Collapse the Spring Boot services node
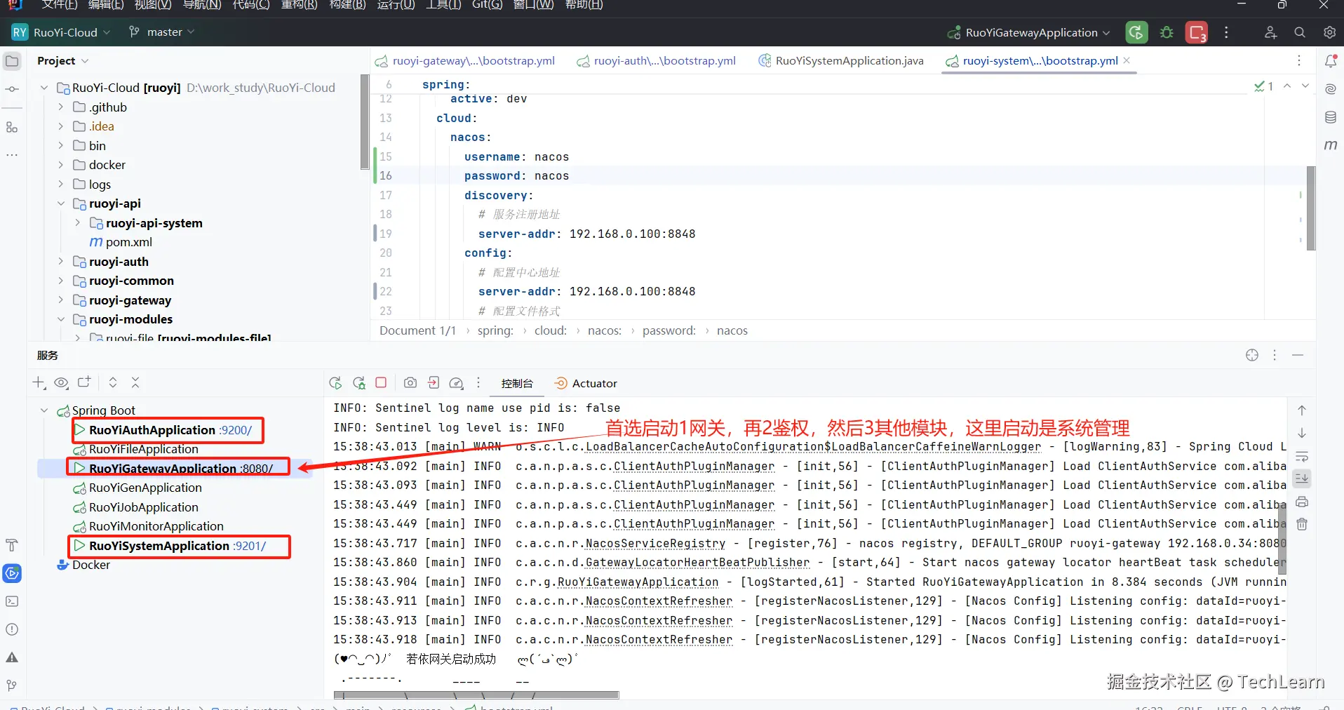 pyautogui.click(x=43, y=410)
